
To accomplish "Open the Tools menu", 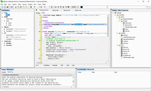I will pos(40,4).
